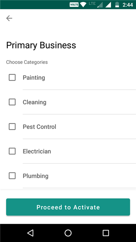
Task: Click the Proceed to Activate button
Action: coord(68,207)
